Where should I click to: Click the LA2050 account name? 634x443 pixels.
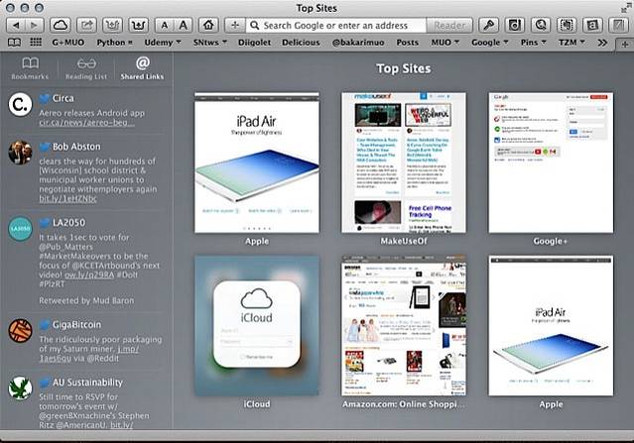click(x=68, y=223)
